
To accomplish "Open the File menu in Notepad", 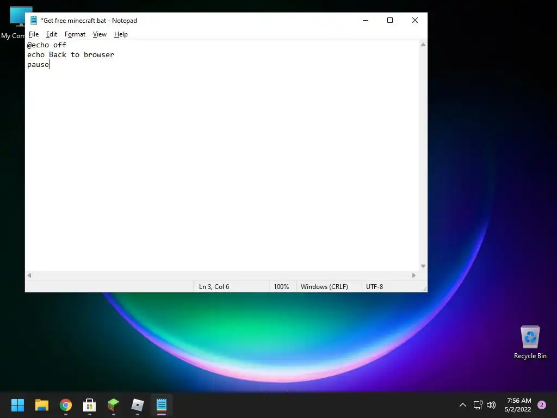I will click(34, 34).
